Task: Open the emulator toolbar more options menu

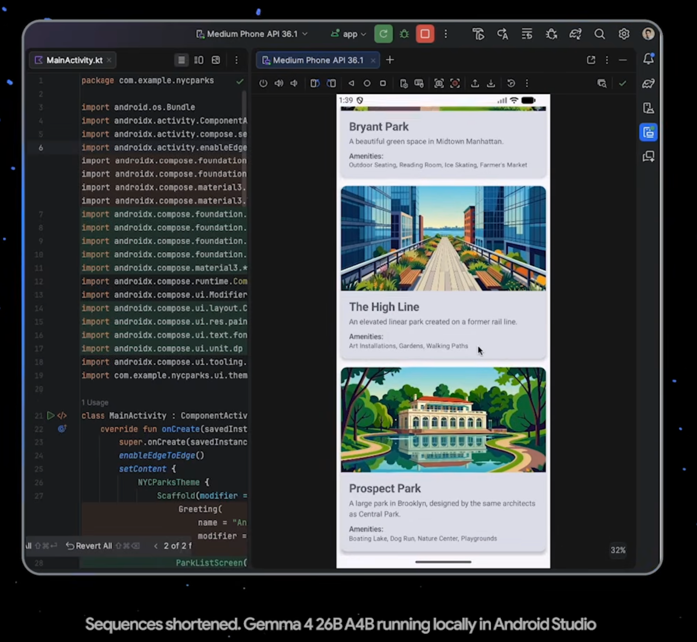Action: pyautogui.click(x=527, y=83)
